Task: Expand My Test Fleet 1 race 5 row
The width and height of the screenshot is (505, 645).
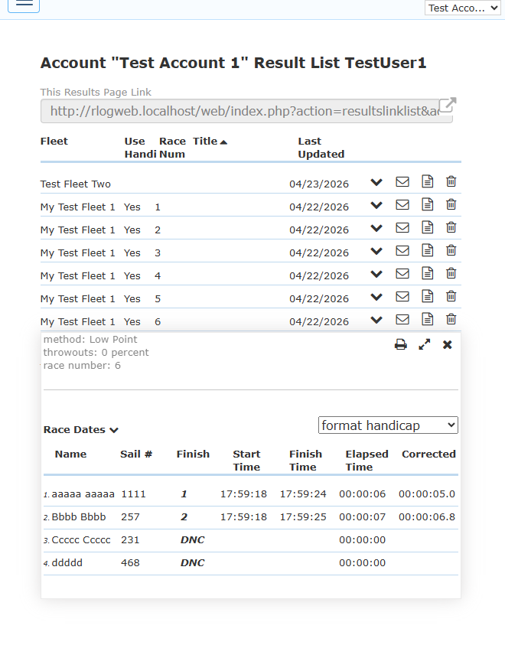Action: coord(376,298)
